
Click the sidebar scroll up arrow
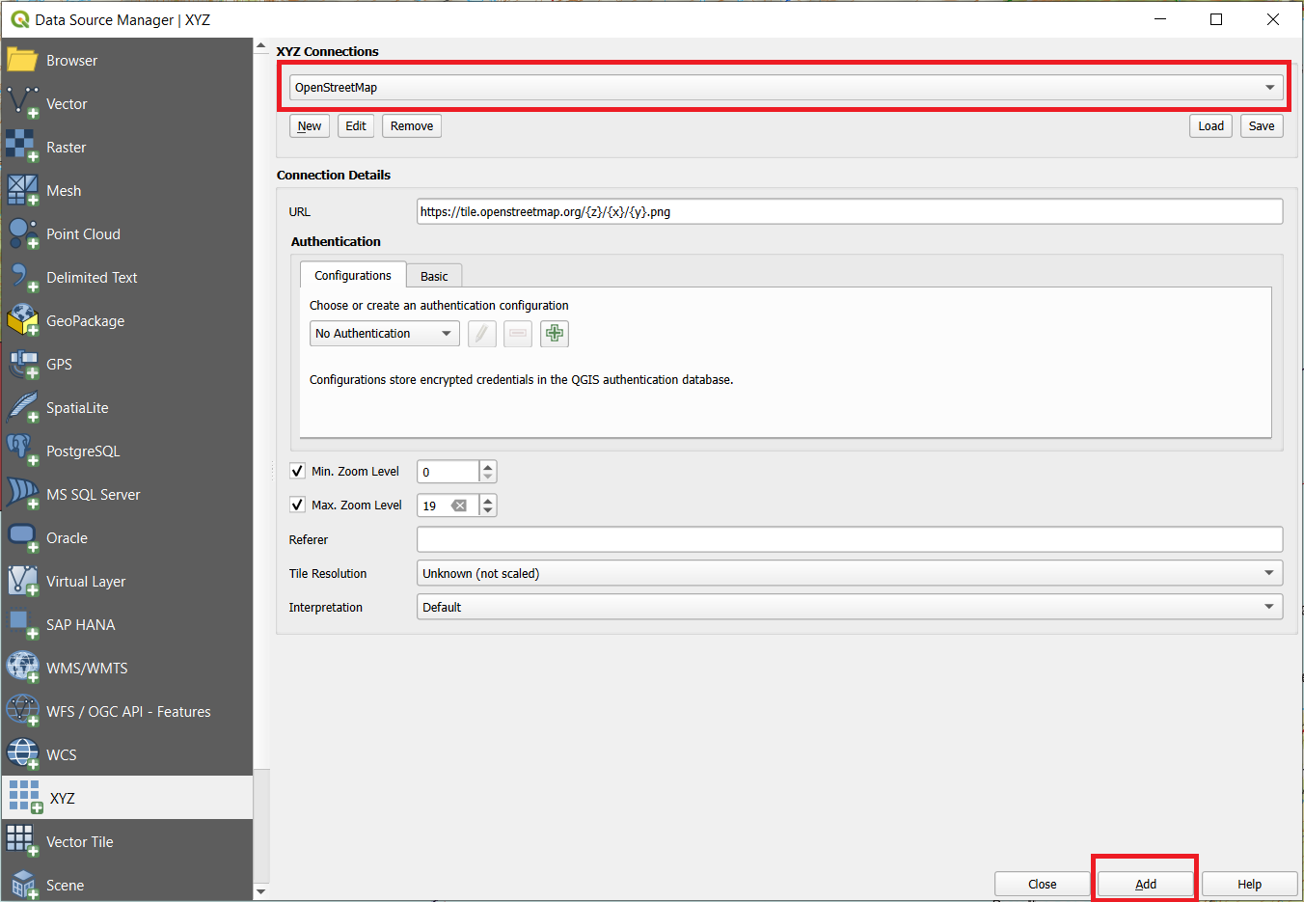click(260, 46)
